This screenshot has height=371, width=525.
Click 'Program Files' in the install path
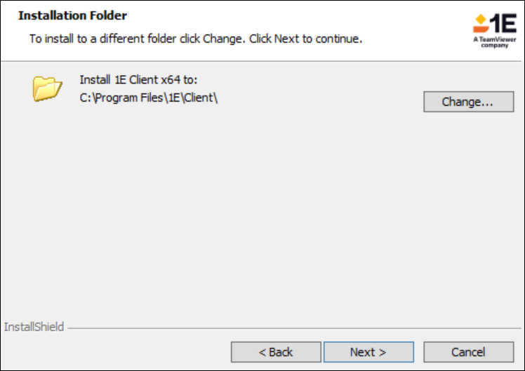click(x=125, y=97)
